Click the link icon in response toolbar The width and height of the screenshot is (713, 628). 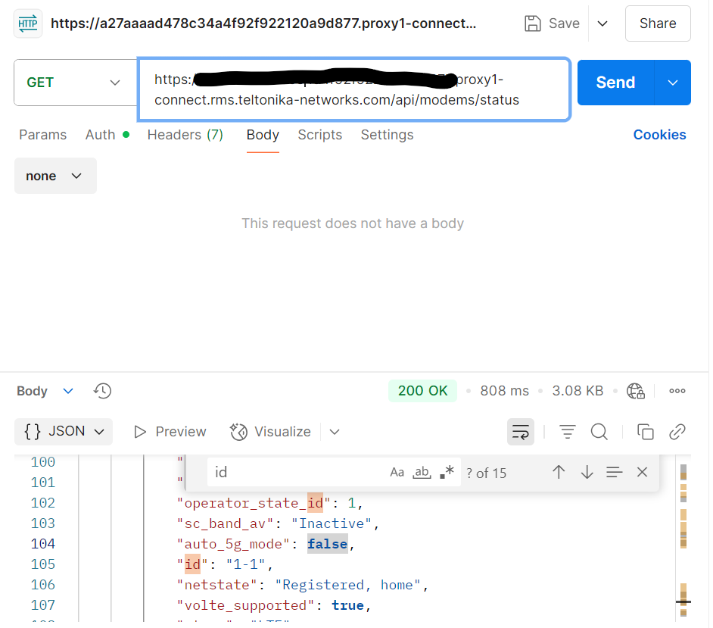[x=677, y=431]
